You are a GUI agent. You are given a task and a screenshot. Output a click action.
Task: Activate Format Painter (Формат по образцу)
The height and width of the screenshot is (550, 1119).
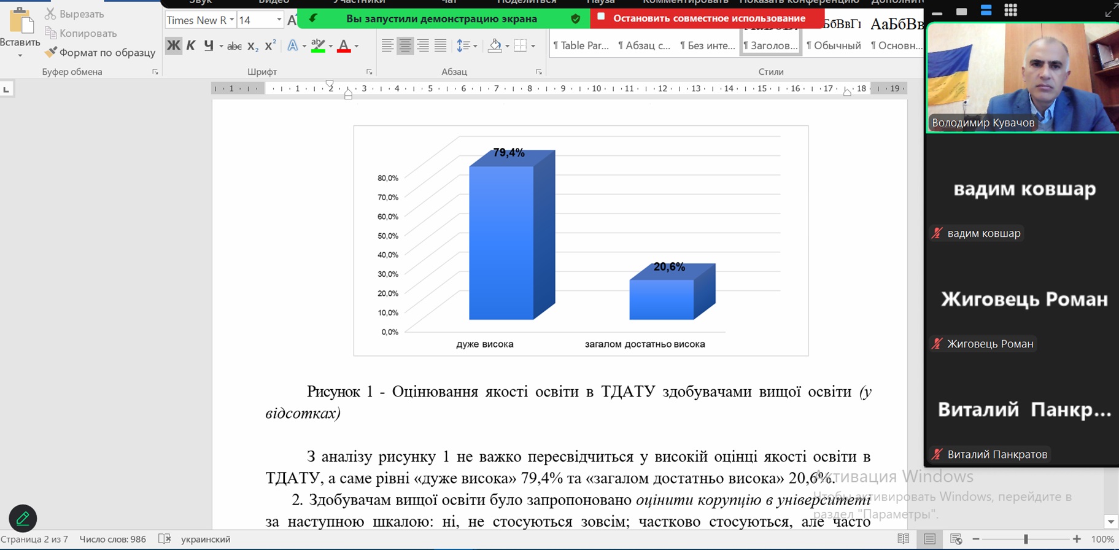(101, 53)
